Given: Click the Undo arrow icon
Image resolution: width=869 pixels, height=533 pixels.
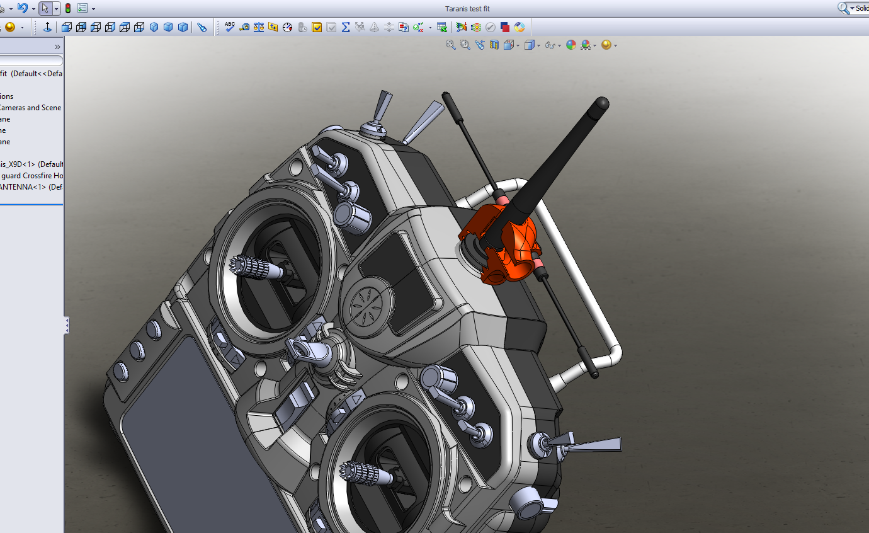Looking at the screenshot, I should (23, 8).
